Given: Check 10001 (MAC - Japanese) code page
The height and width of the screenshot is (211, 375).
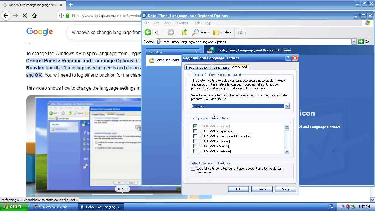Looking at the screenshot, I should click(195, 131).
